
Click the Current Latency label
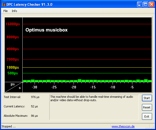point(14,106)
